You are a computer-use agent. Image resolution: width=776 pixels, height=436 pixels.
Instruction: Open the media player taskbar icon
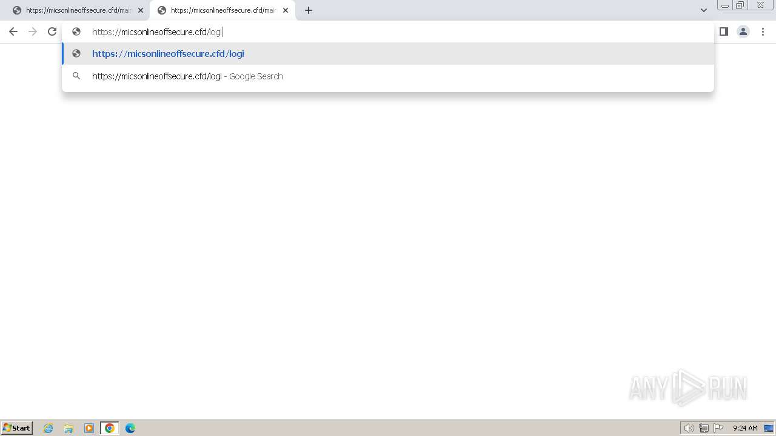(89, 428)
